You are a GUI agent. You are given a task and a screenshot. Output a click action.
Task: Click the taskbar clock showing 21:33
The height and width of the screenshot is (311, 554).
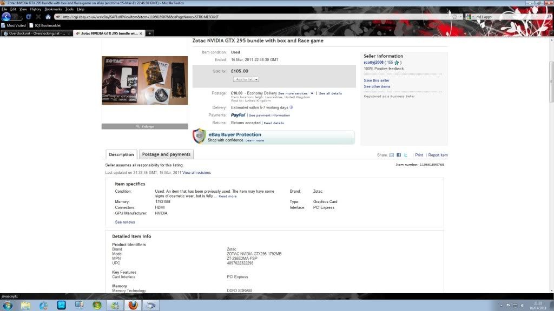pyautogui.click(x=538, y=306)
